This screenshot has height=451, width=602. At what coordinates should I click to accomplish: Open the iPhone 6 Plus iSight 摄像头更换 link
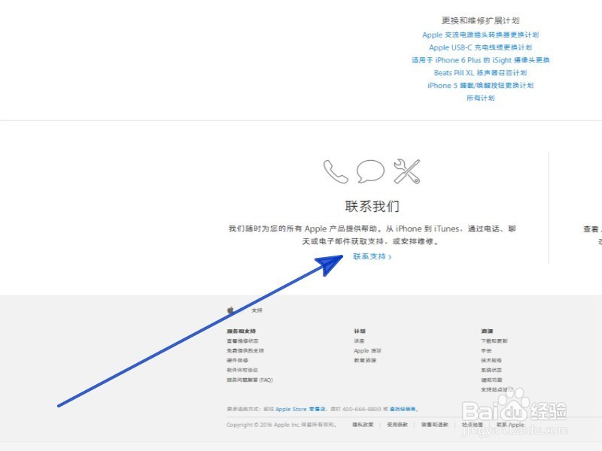479,59
